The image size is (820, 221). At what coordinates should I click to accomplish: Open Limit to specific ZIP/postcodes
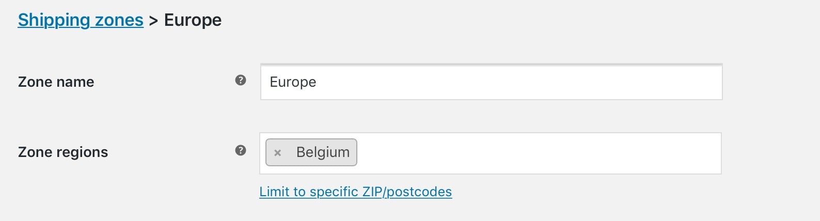tap(356, 192)
